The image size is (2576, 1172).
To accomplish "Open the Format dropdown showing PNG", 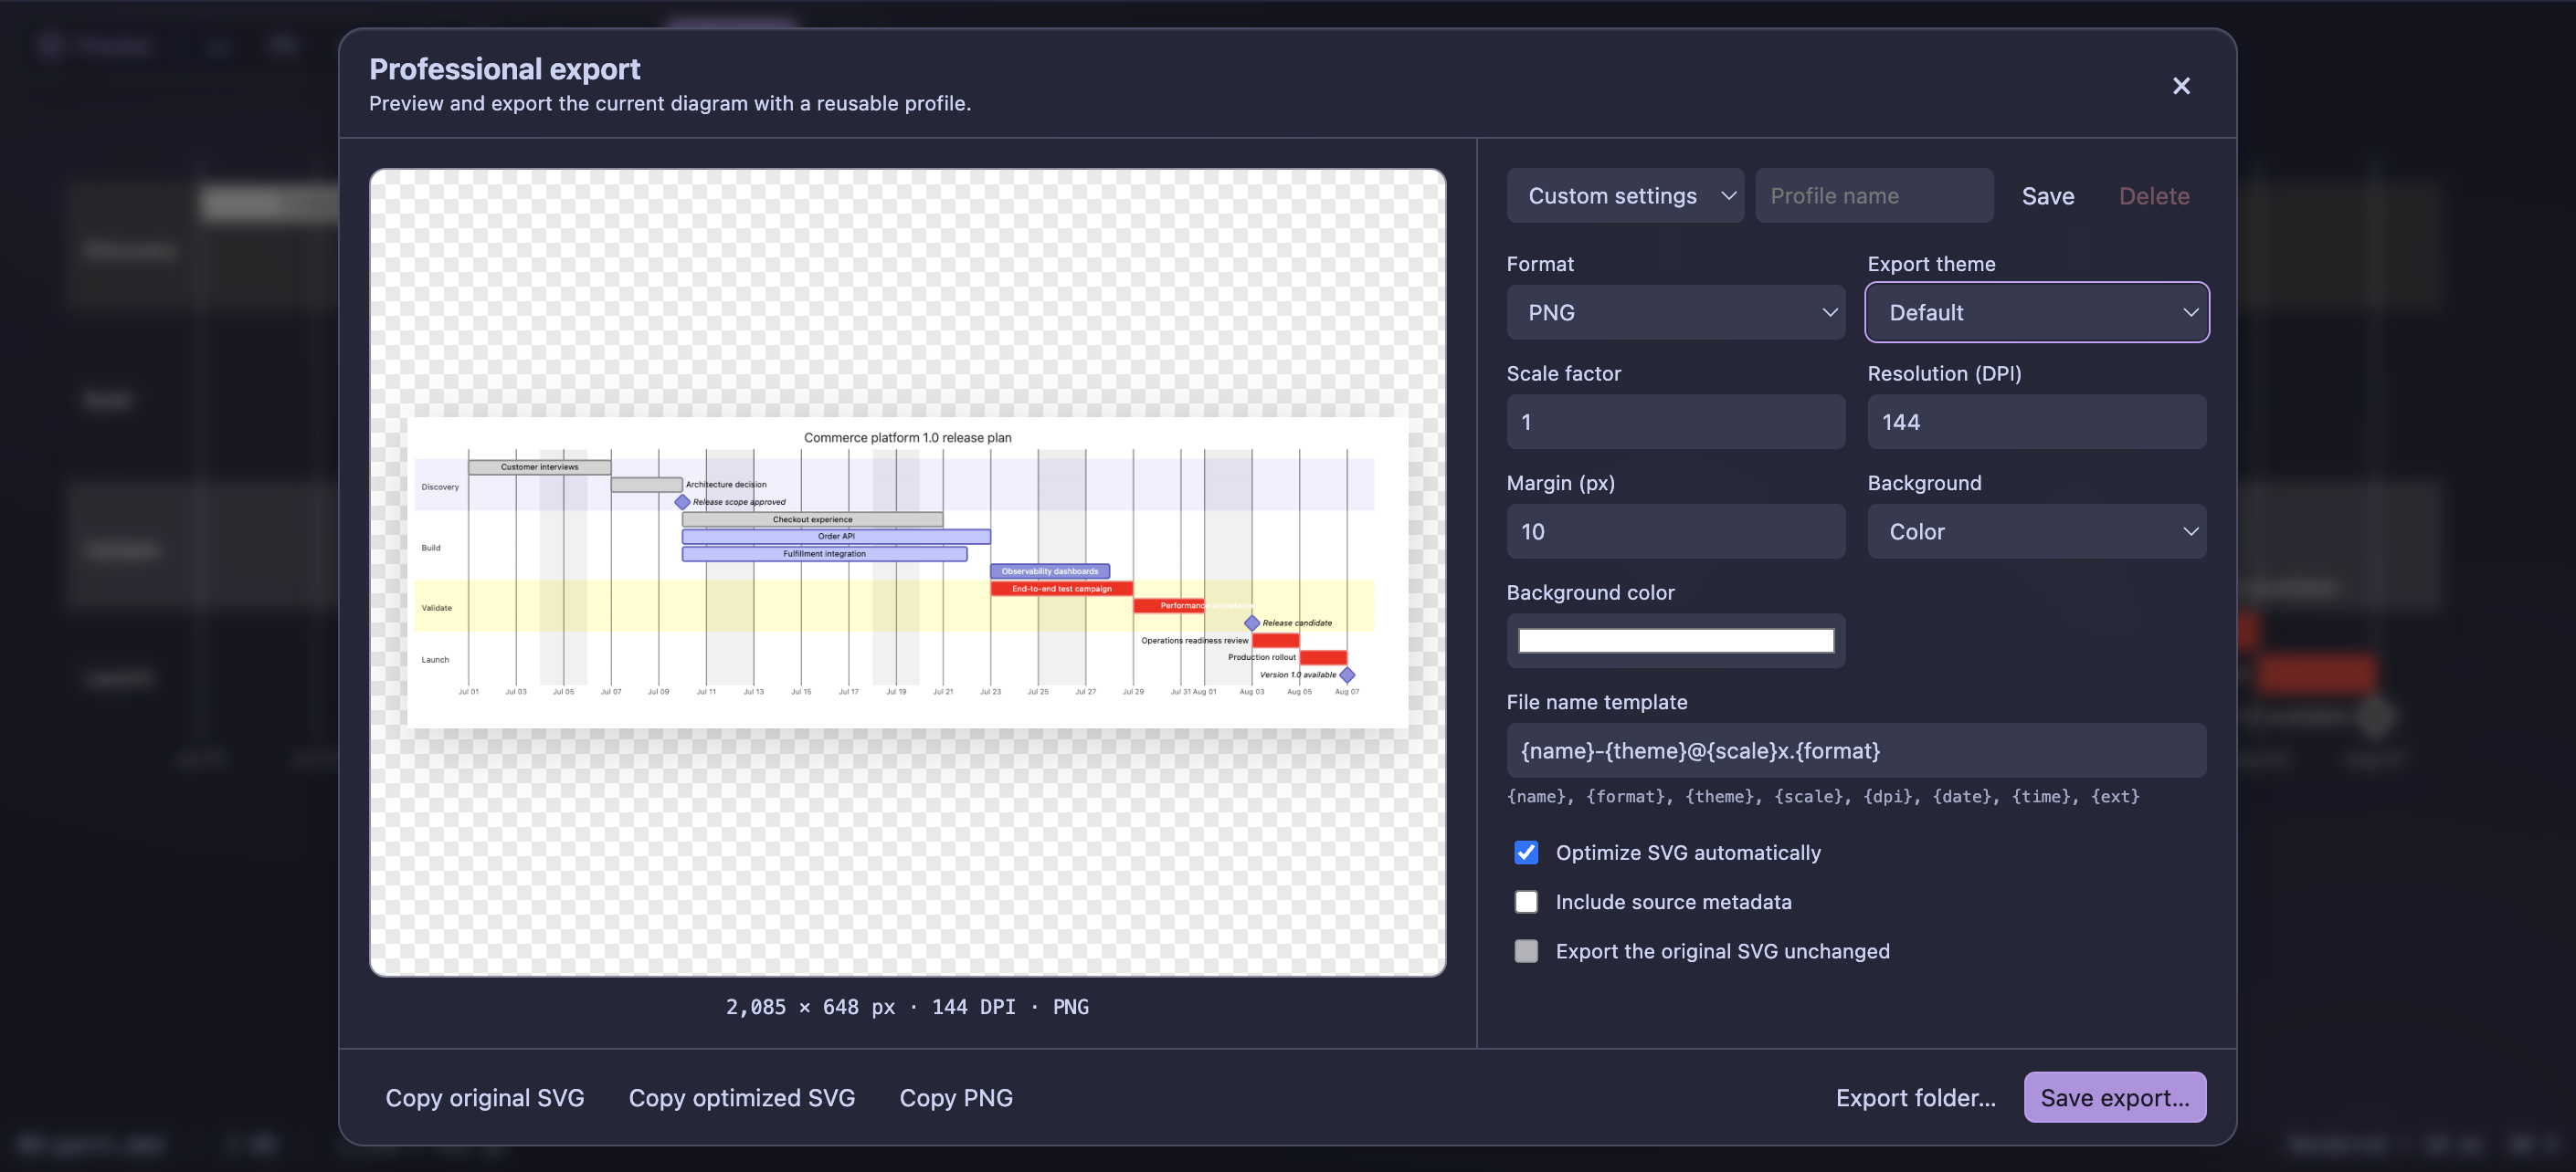I will [x=1676, y=313].
